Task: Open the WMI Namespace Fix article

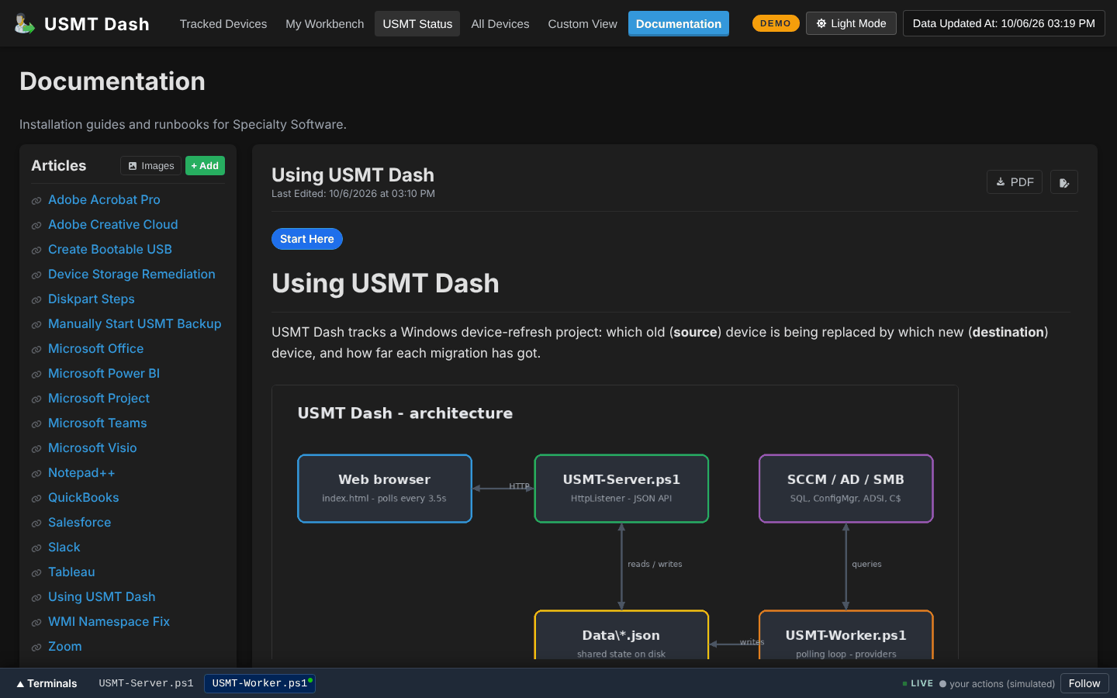Action: (109, 621)
